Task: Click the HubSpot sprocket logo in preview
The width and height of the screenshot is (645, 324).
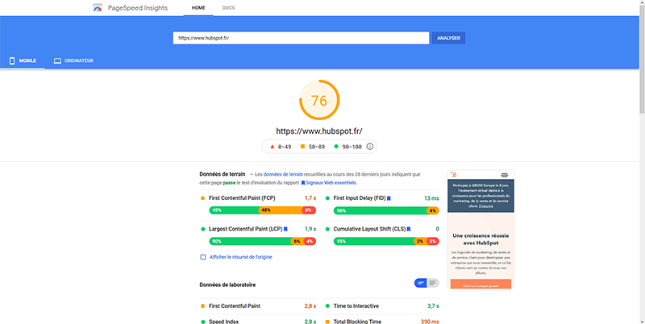Action: pos(453,175)
